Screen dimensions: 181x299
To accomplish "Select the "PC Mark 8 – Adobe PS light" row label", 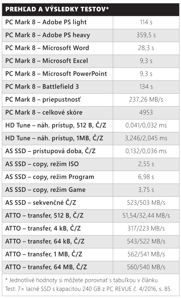I will point(46,22).
